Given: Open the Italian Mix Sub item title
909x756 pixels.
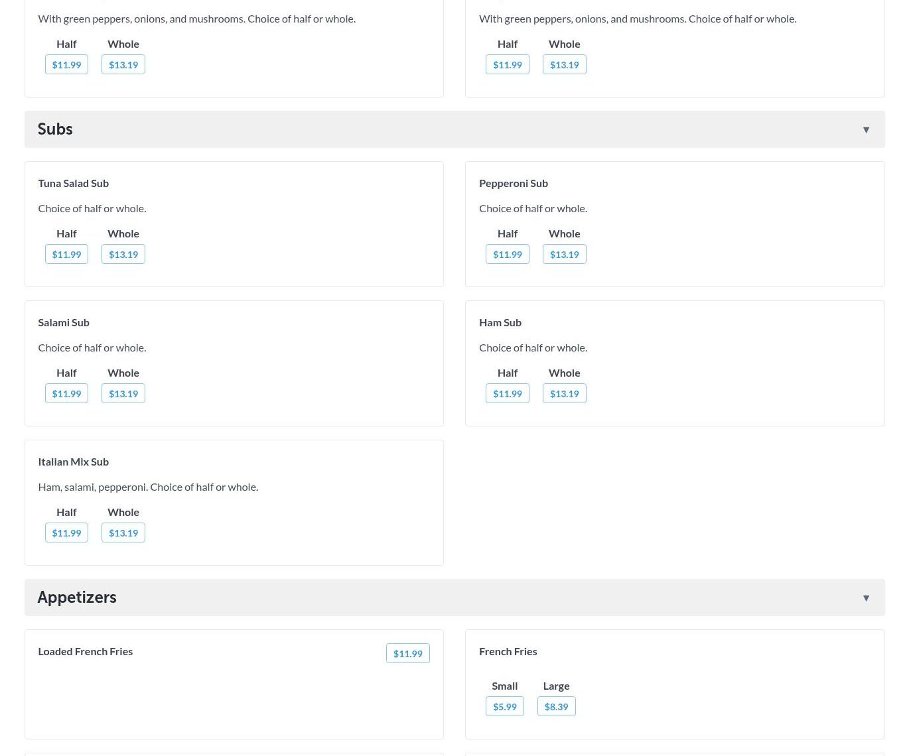Looking at the screenshot, I should point(73,462).
